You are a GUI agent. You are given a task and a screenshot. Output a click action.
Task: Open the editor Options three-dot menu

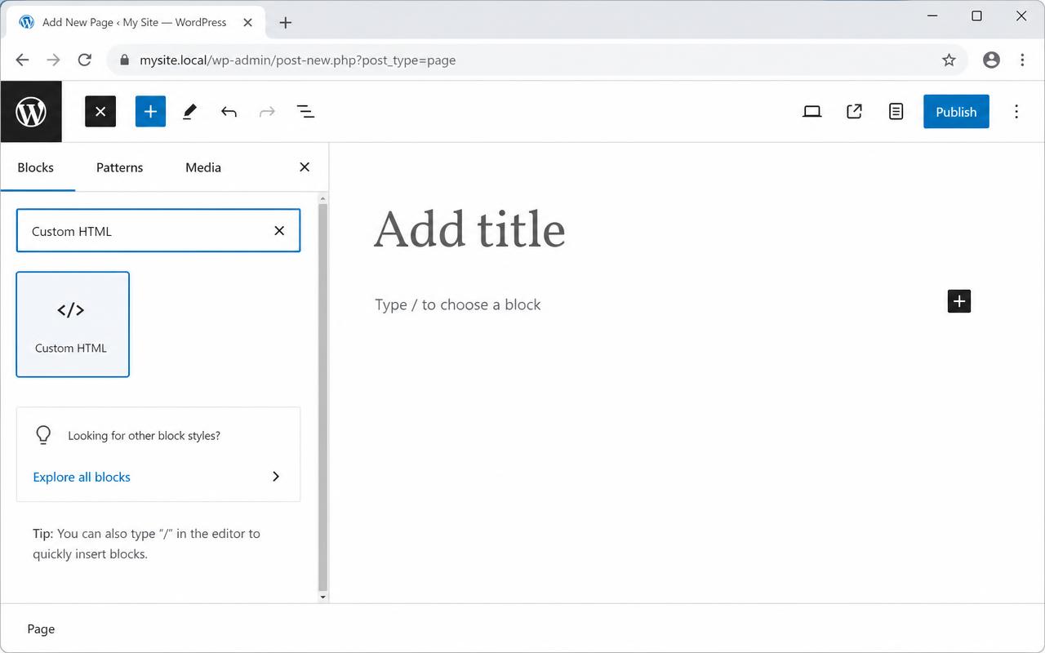click(1016, 112)
